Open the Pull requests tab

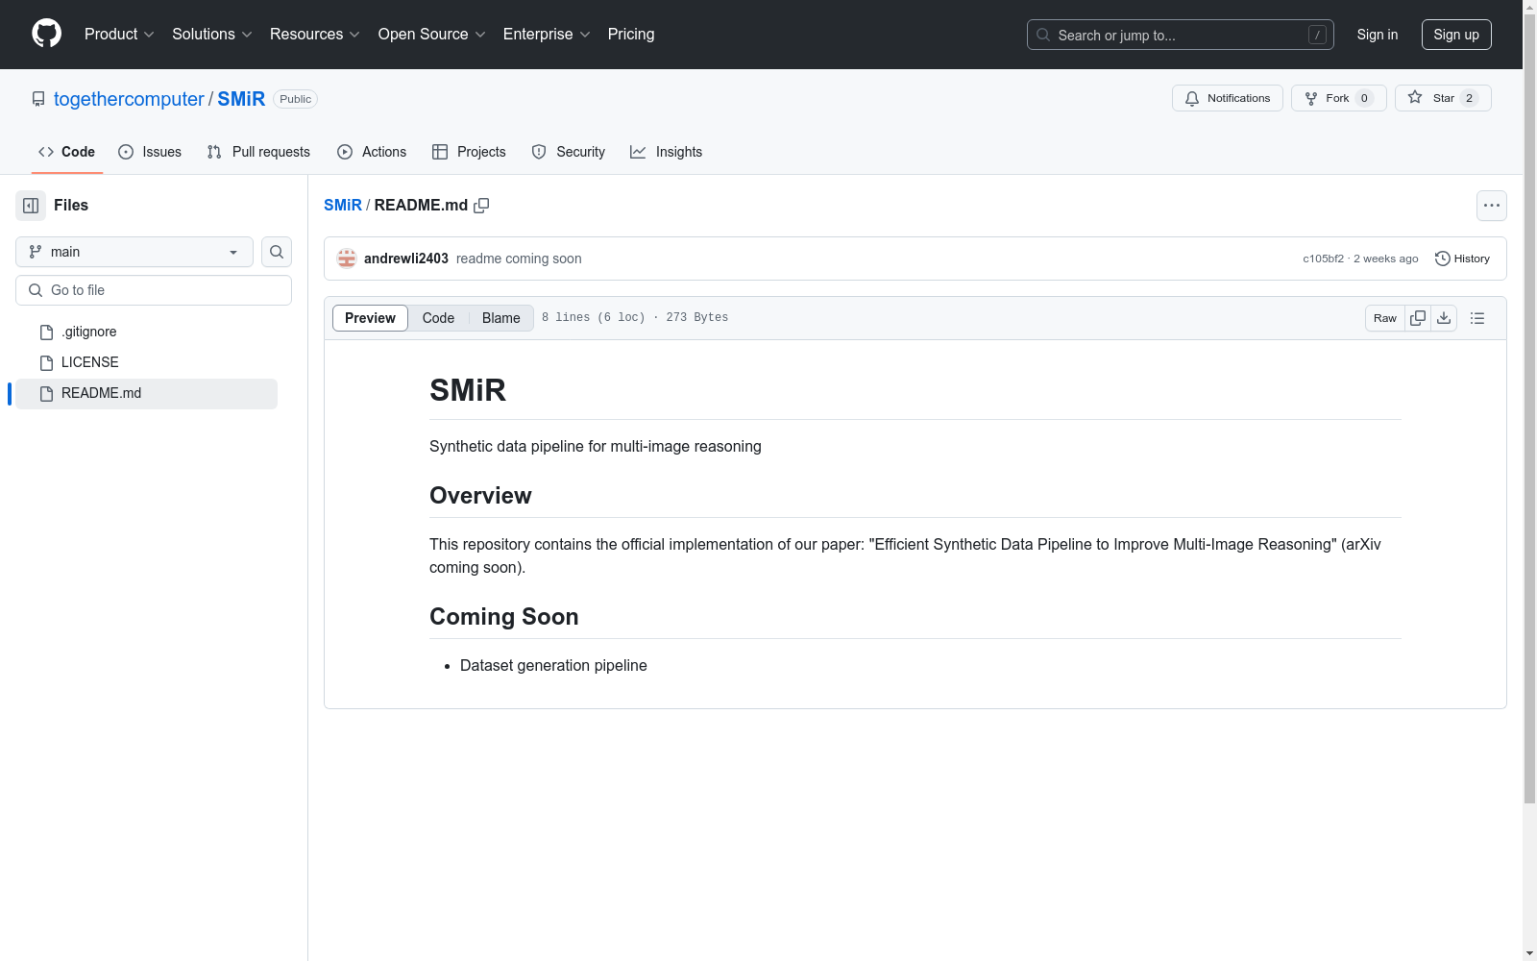tap(258, 152)
